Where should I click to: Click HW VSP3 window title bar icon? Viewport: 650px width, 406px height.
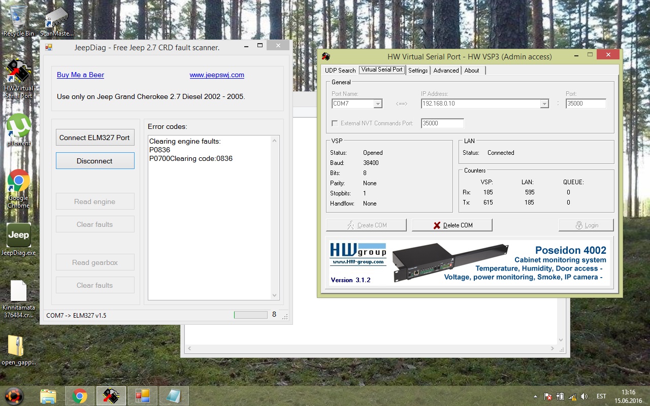(326, 56)
